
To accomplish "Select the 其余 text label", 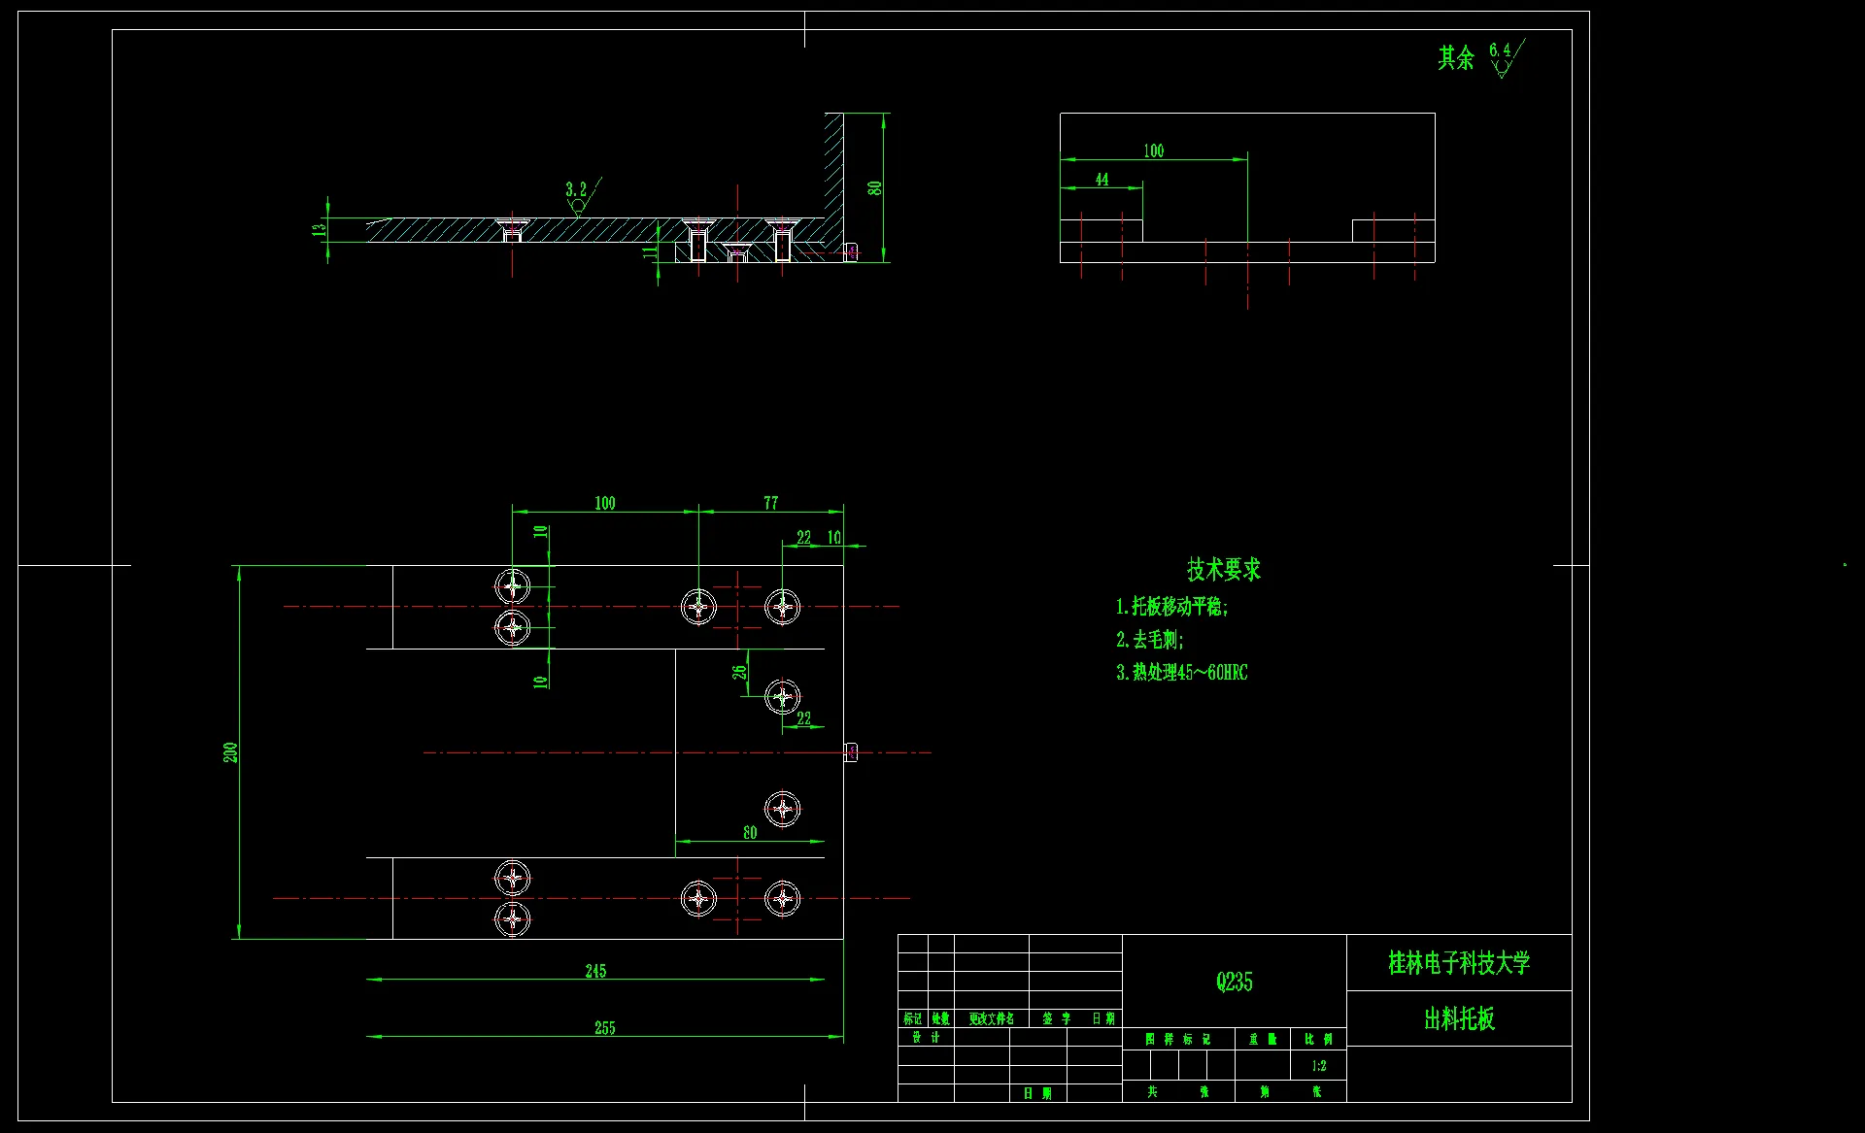I will (x=1455, y=58).
